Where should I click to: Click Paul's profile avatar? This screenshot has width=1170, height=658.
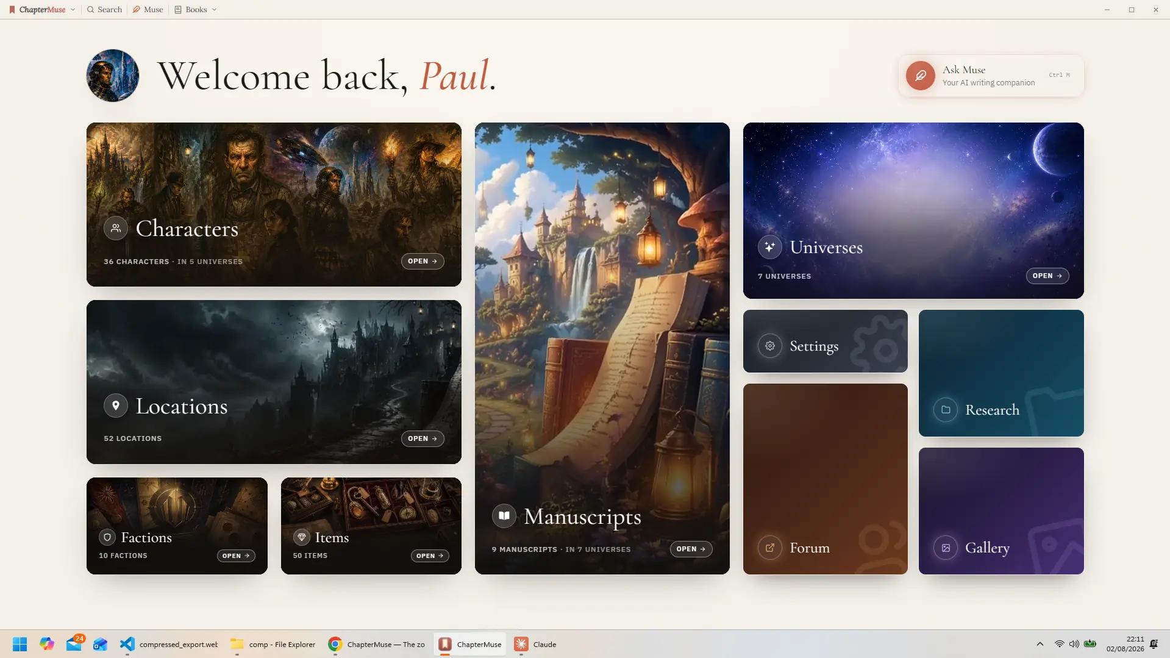pos(113,76)
